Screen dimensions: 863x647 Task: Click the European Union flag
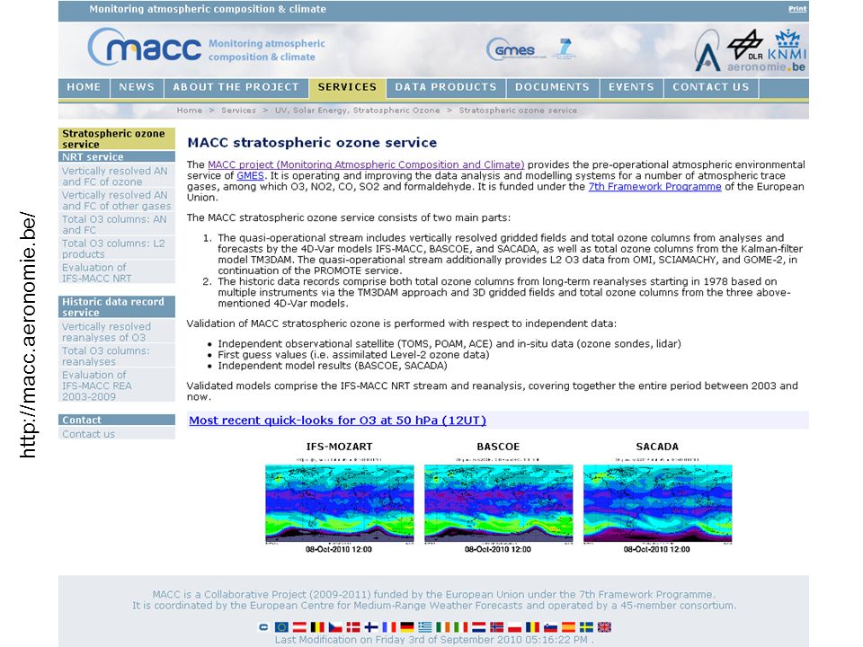(281, 627)
